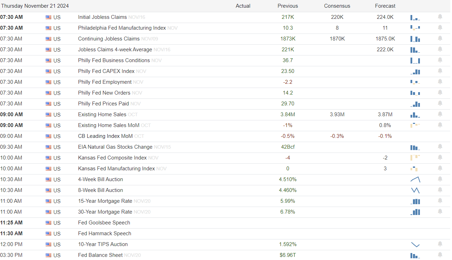The height and width of the screenshot is (260, 452).
Task: Open Kansas Fed Manufacturing Index link
Action: tap(116, 169)
